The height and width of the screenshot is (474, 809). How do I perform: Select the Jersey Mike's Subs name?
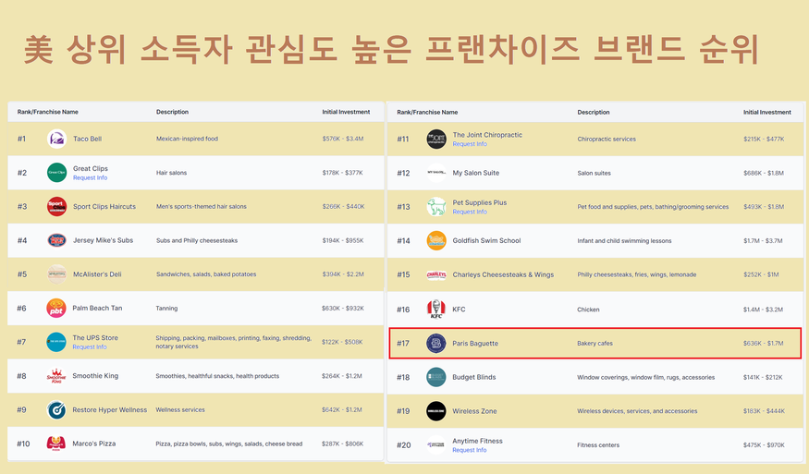point(104,240)
